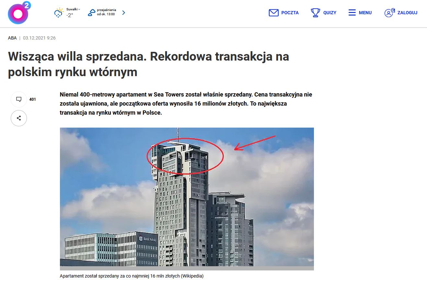427x285 pixels.
Task: Click the o2 logo to go home
Action: point(19,13)
